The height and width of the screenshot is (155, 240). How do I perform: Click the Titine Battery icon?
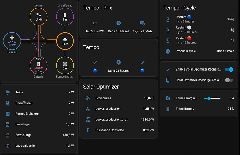pyautogui.click(x=168, y=109)
